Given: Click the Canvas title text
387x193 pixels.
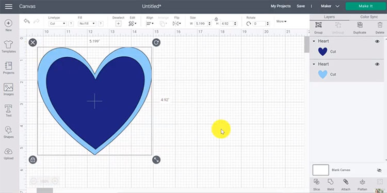Looking at the screenshot, I should click(27, 6).
